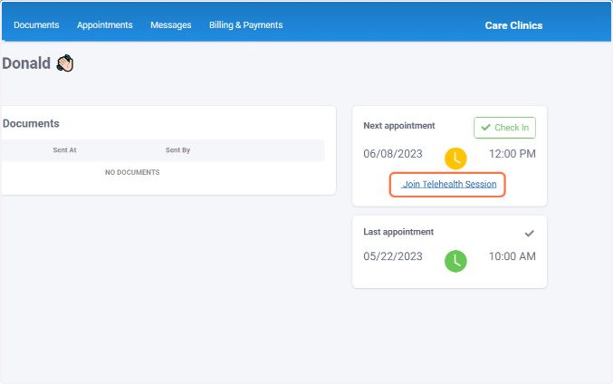The image size is (613, 384).
Task: Open the Messages section
Action: click(x=171, y=25)
